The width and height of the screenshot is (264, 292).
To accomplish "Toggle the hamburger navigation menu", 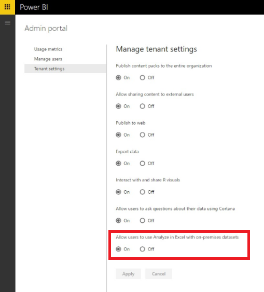I will click(x=8, y=23).
